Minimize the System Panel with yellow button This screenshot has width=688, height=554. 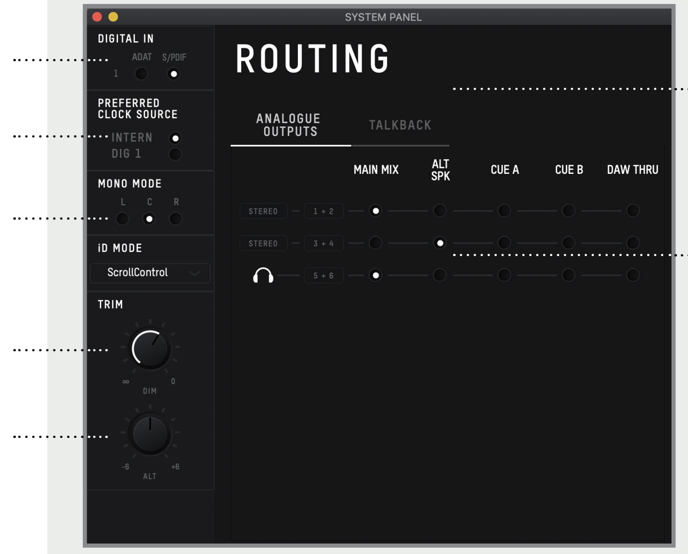click(113, 17)
